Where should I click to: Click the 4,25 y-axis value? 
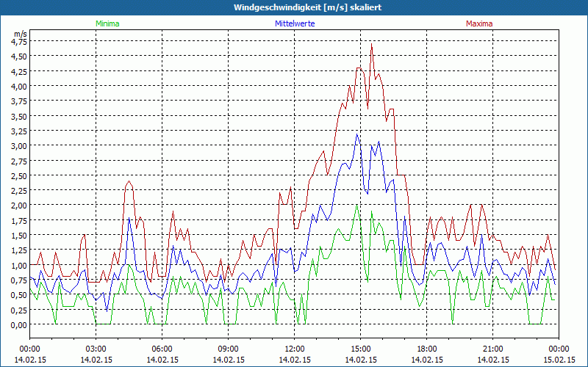(19, 71)
